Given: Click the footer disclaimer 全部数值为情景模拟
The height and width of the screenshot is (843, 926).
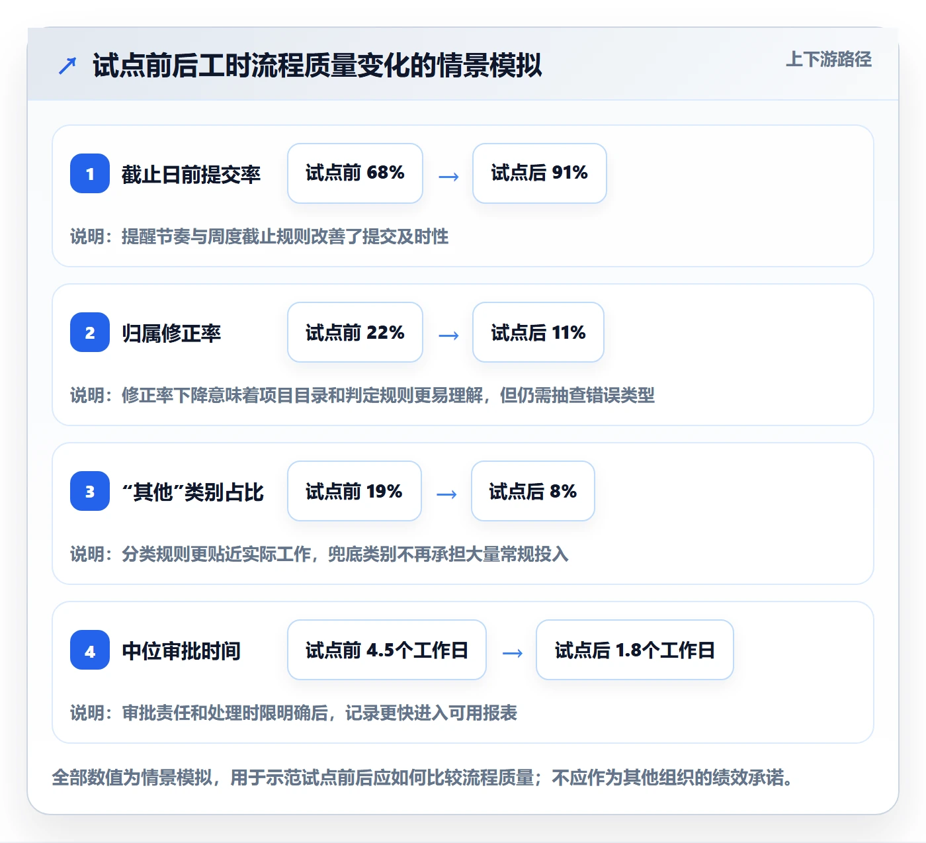Looking at the screenshot, I should [422, 777].
